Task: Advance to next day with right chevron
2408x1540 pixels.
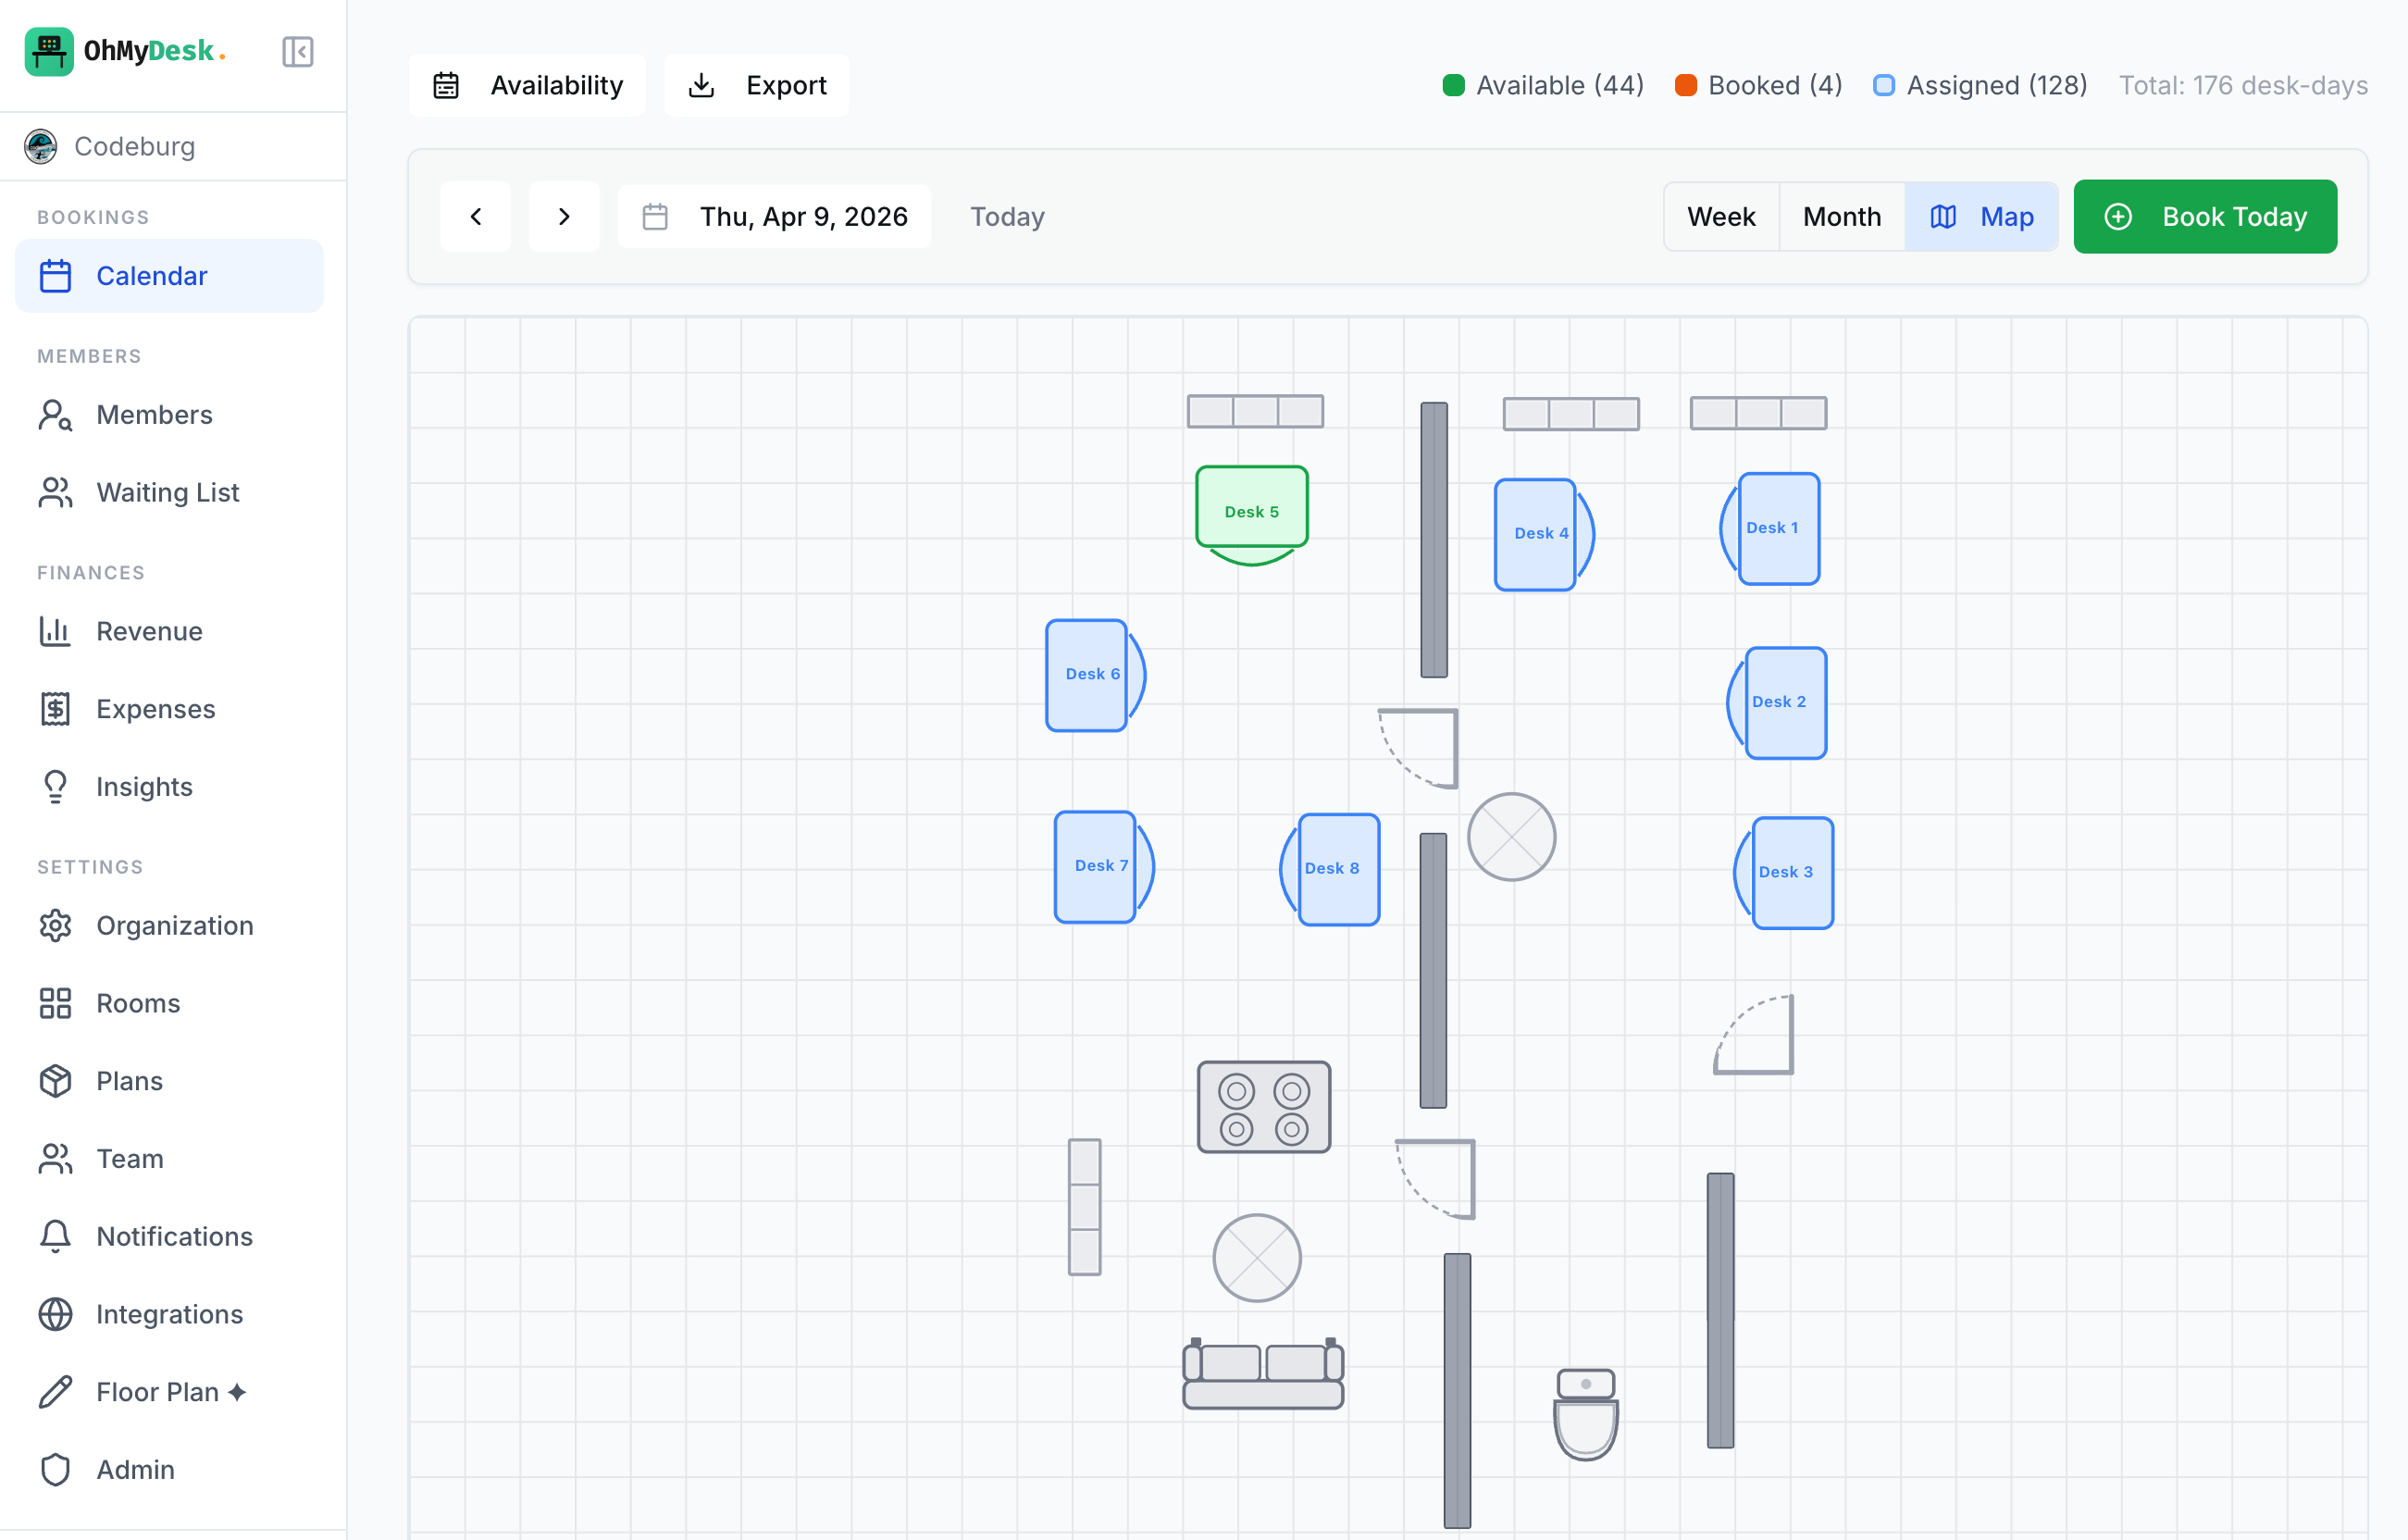Action: coord(564,216)
